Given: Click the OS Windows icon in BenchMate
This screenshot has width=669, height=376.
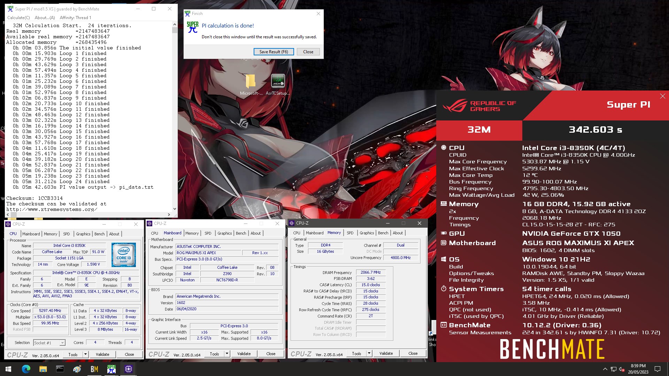Looking at the screenshot, I should (x=444, y=259).
